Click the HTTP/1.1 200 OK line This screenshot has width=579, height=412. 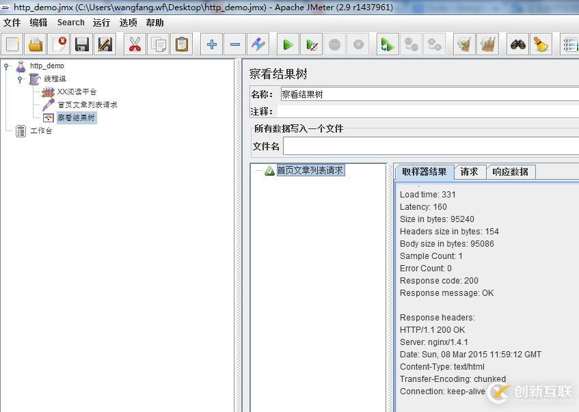tap(432, 330)
